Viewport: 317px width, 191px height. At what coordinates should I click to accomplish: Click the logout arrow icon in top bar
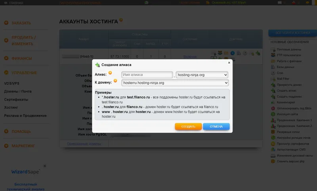[x=307, y=3]
